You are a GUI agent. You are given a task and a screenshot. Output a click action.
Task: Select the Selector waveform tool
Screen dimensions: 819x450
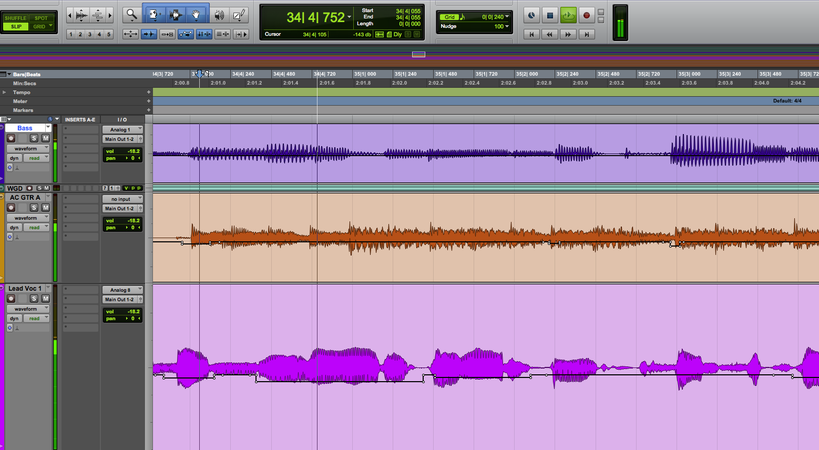point(176,15)
